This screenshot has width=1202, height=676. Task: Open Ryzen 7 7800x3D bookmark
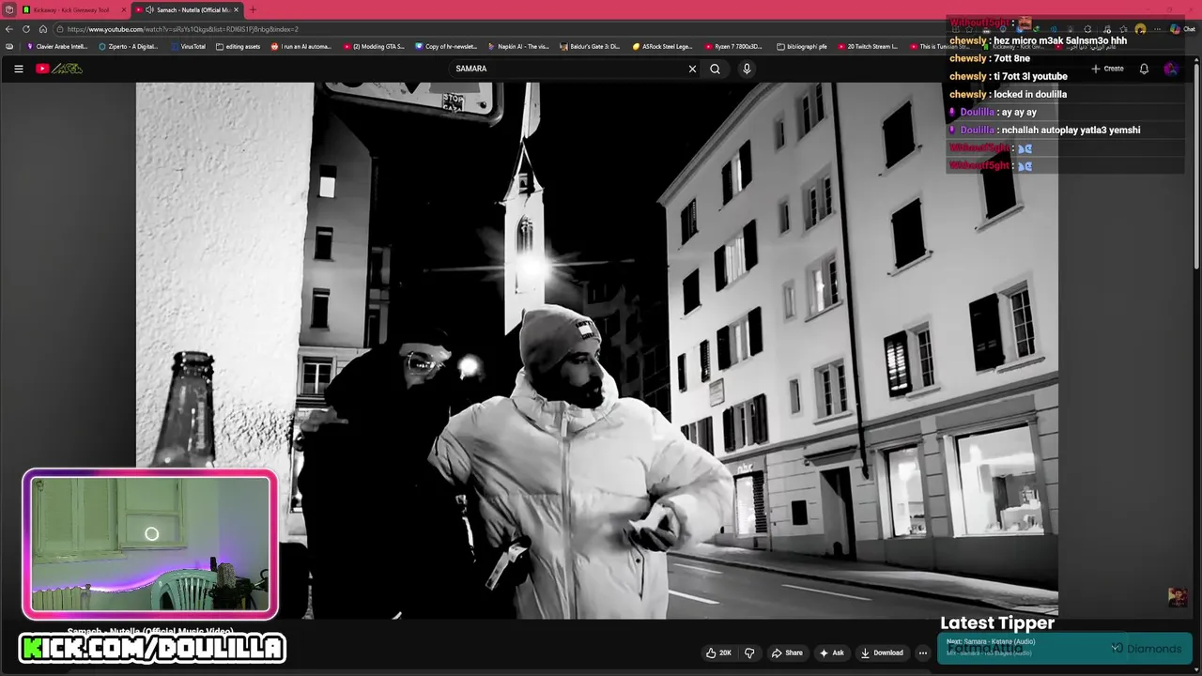coord(734,46)
